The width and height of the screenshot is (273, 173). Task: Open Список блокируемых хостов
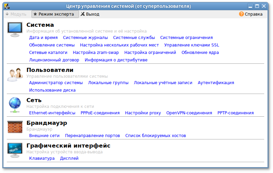(156, 135)
